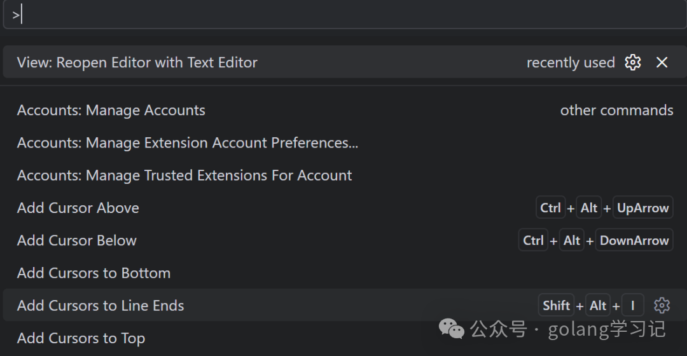Open Manage Extension Account Preferences command
The image size is (687, 356).
click(x=188, y=143)
